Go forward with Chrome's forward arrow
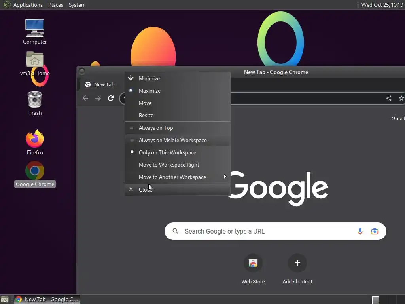405x304 pixels. (98, 98)
